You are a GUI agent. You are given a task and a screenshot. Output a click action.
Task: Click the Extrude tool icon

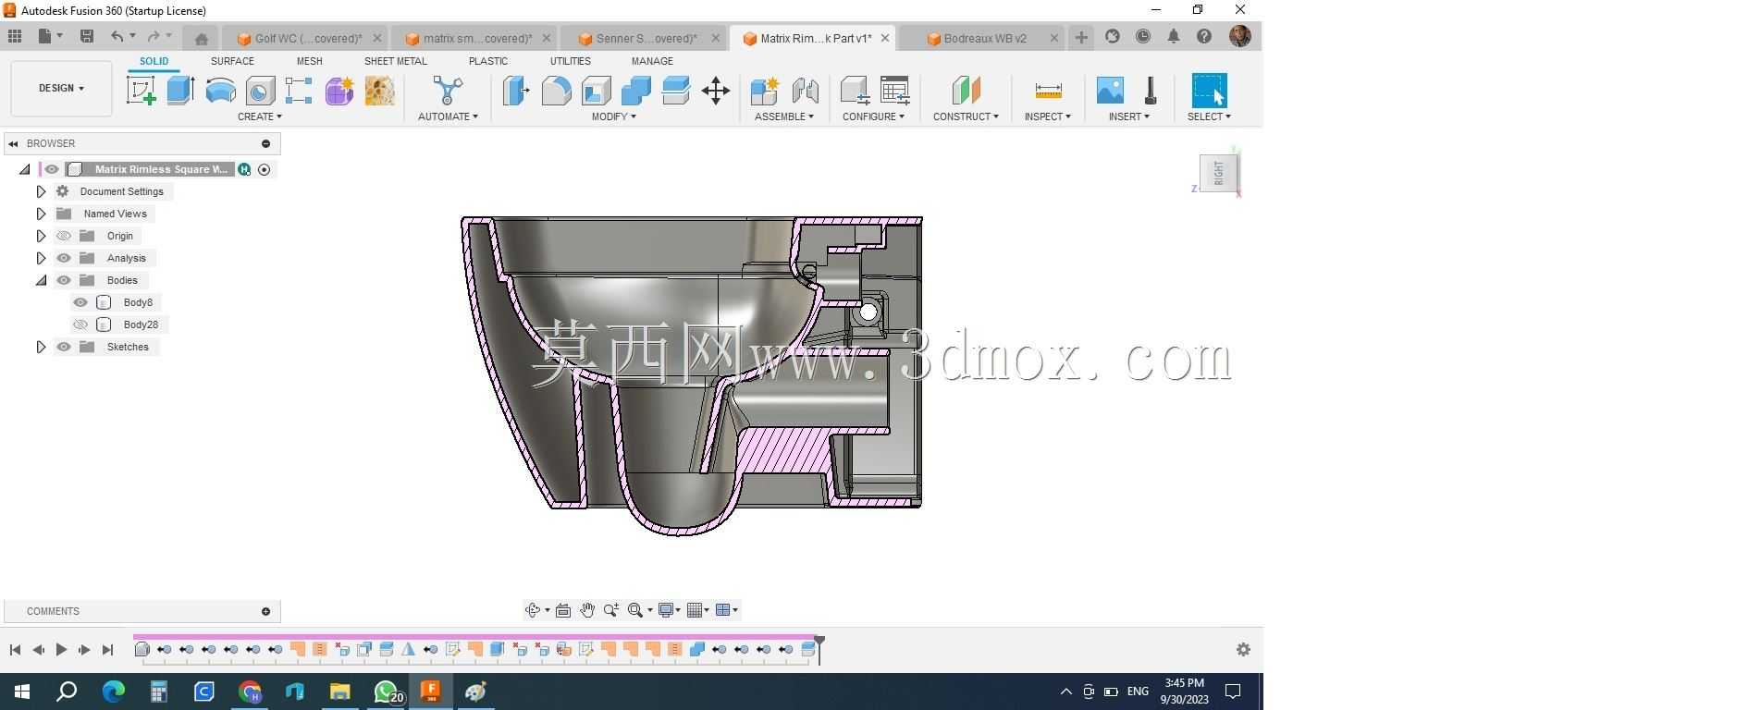180,91
